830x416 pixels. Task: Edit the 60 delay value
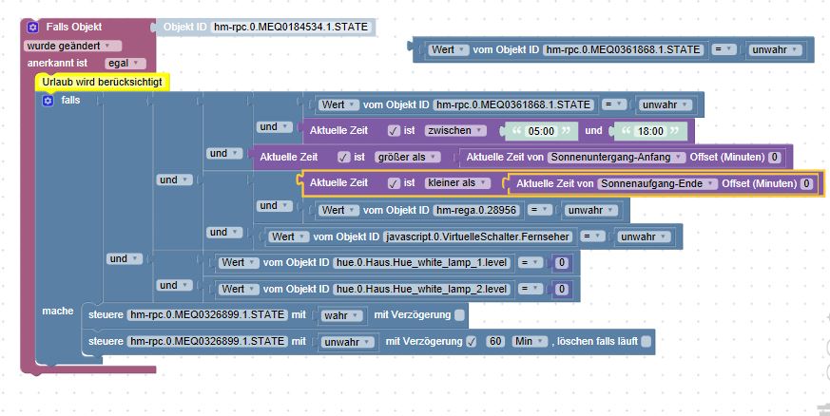click(x=495, y=342)
